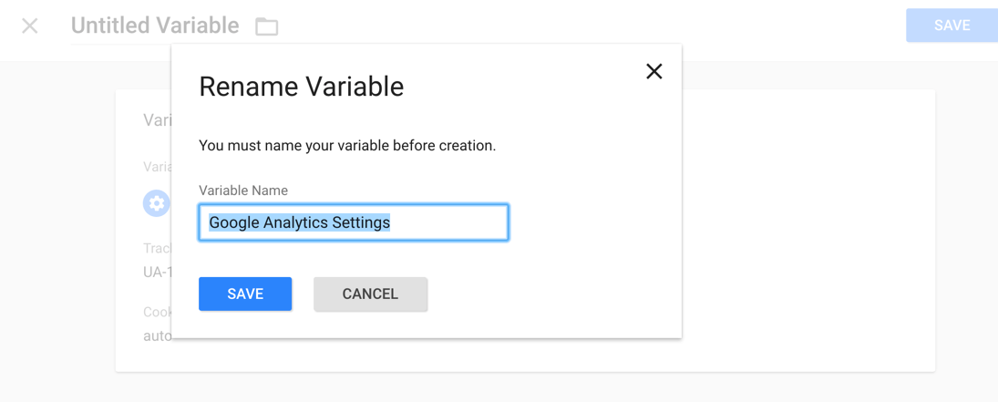998x402 pixels.
Task: Click the truncated 'Track' field label
Action: pyautogui.click(x=157, y=248)
